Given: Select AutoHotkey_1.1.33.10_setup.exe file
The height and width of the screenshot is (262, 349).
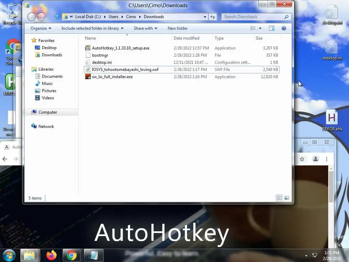Looking at the screenshot, I should point(181,48).
